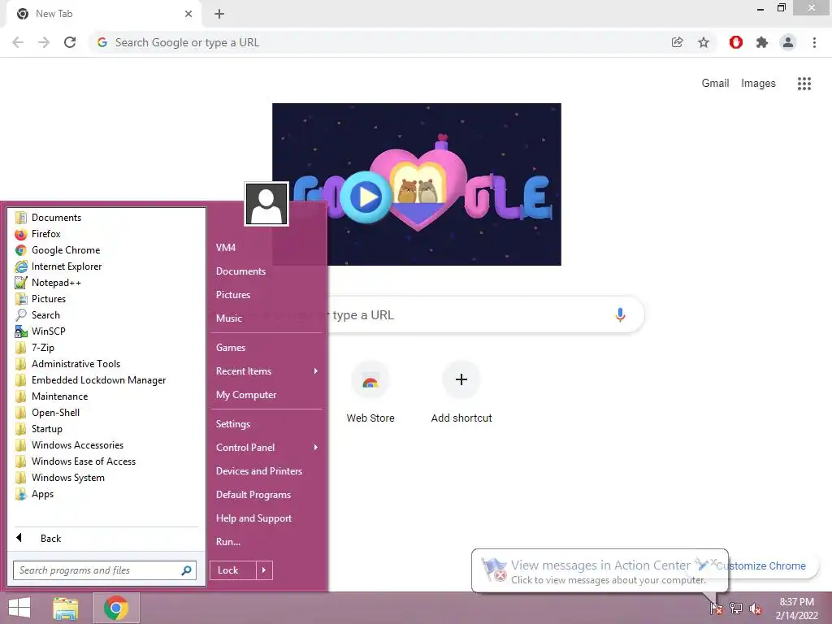Viewport: 832px width, 624px height.
Task: Expand the 7-Zip folder
Action: (42, 348)
